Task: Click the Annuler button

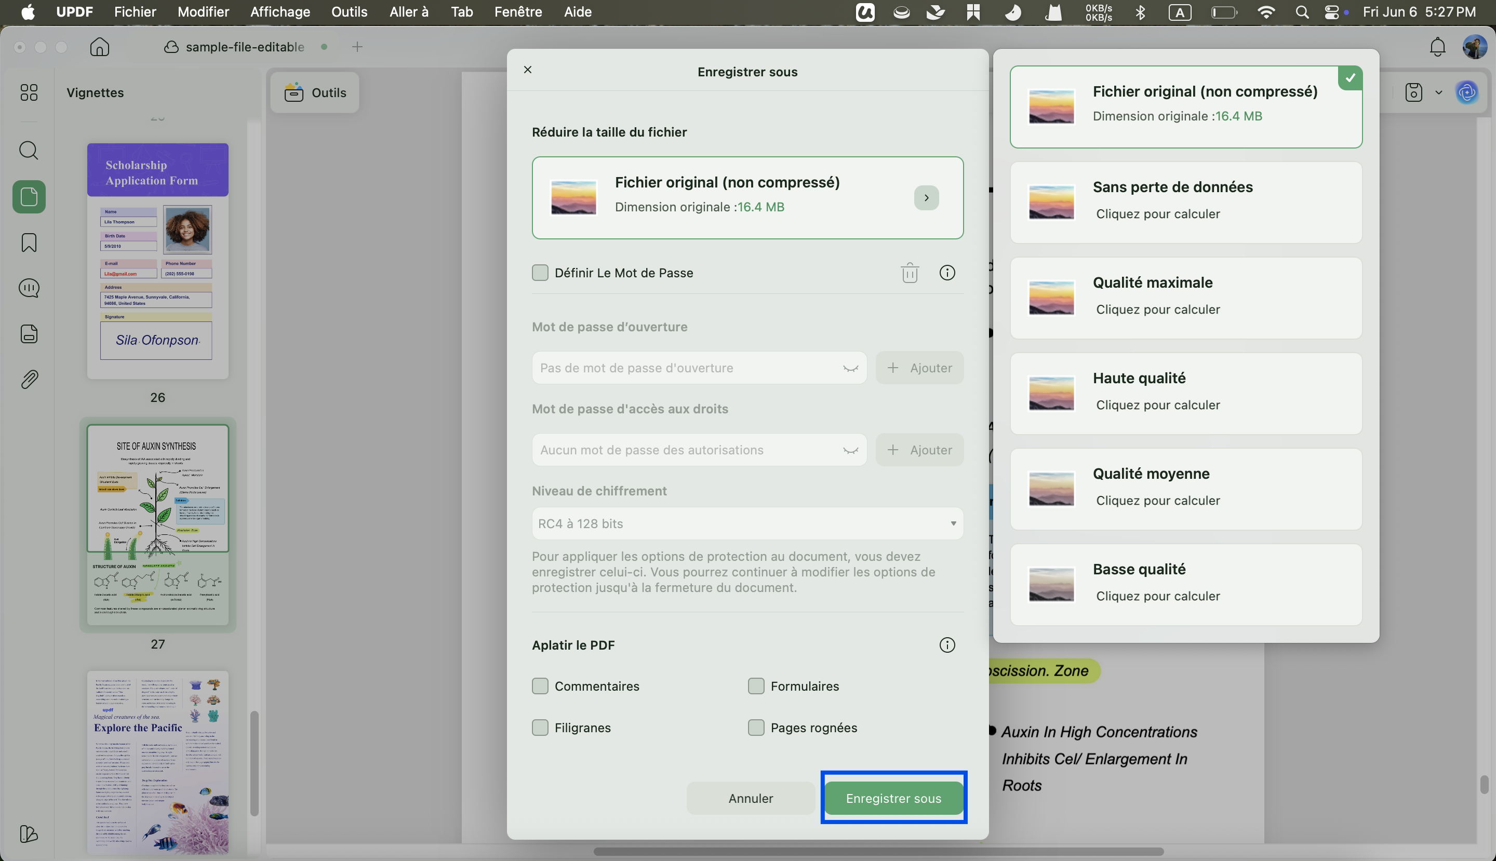Action: [x=751, y=798]
